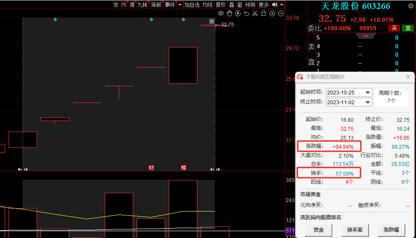This screenshot has width=416, height=238.
Task: Toggle chart visibility with the eye icon
Action: coord(221,14)
